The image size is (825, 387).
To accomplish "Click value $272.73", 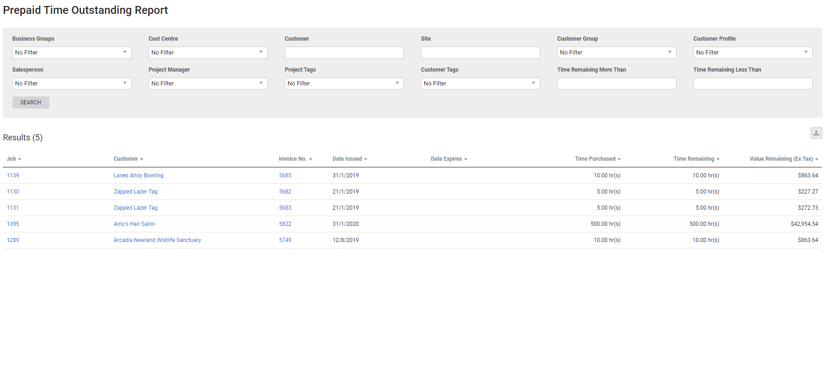I will click(x=808, y=208).
